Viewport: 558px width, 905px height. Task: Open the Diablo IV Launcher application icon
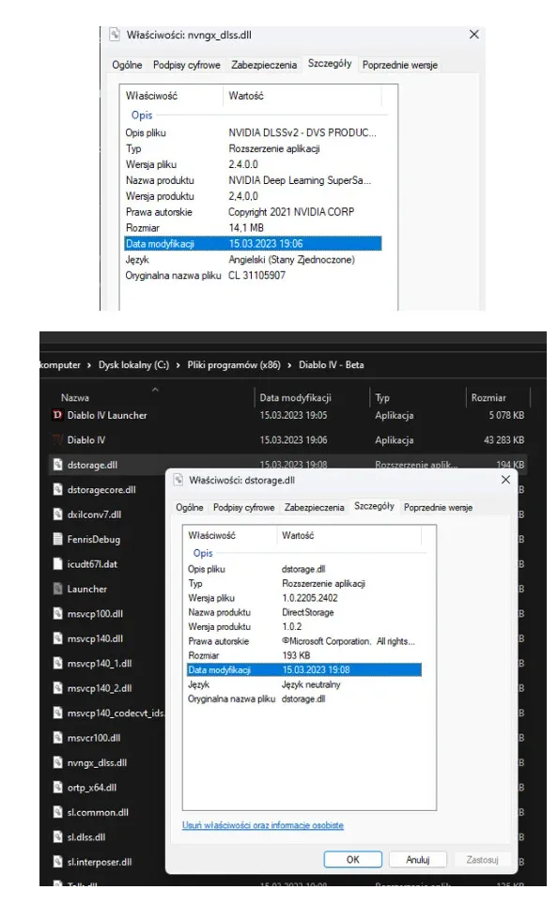[57, 415]
